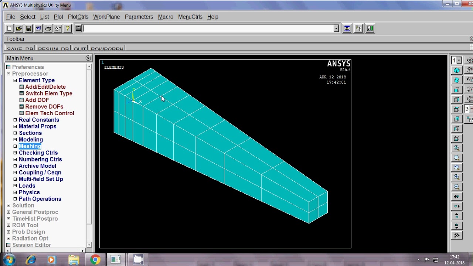This screenshot has width=473, height=266.
Task: Open the active window number dropdown
Action: (459, 60)
